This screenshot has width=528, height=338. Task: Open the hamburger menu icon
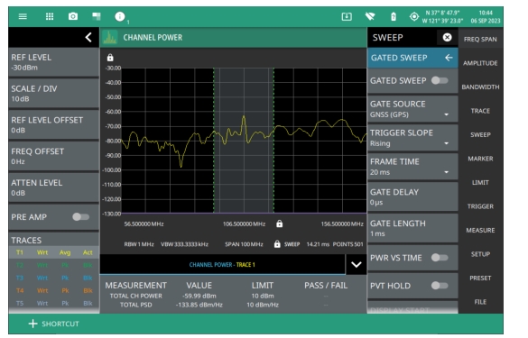coord(23,16)
